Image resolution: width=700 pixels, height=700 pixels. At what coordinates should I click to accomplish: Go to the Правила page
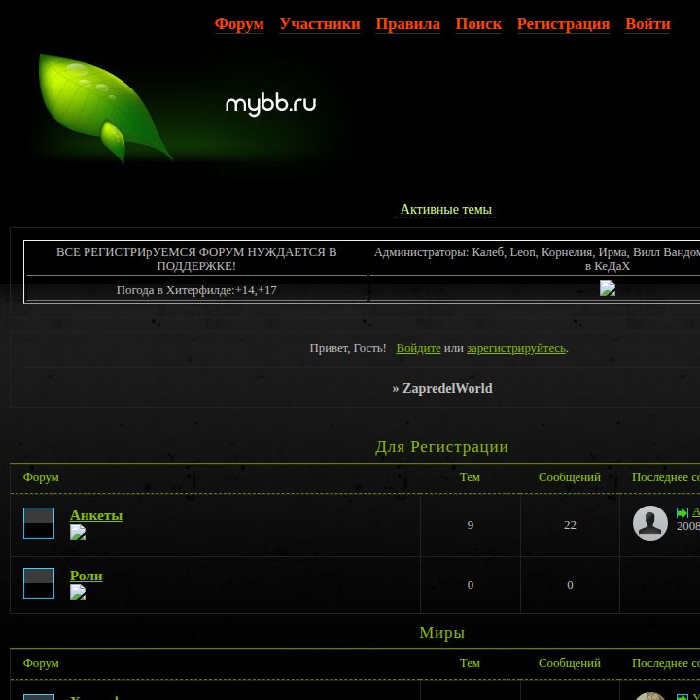click(x=407, y=23)
